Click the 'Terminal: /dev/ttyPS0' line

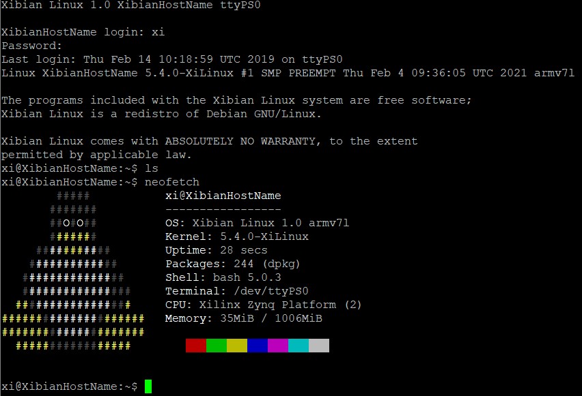tap(237, 291)
